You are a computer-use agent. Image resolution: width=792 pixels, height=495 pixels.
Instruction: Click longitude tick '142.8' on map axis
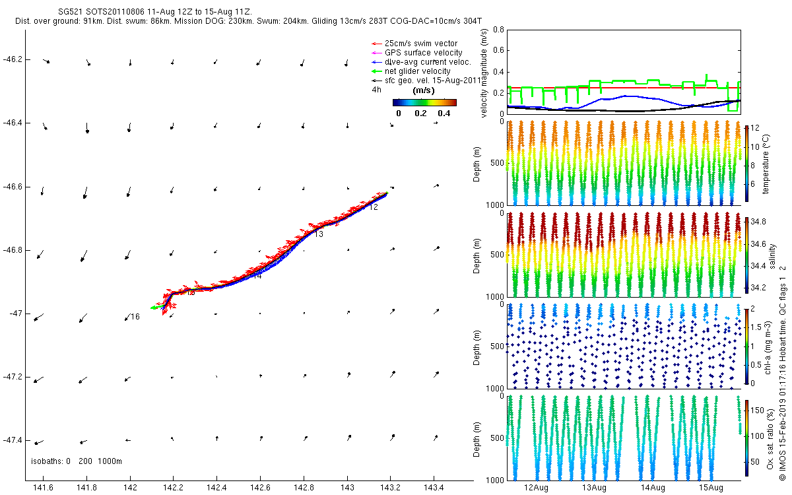point(304,488)
